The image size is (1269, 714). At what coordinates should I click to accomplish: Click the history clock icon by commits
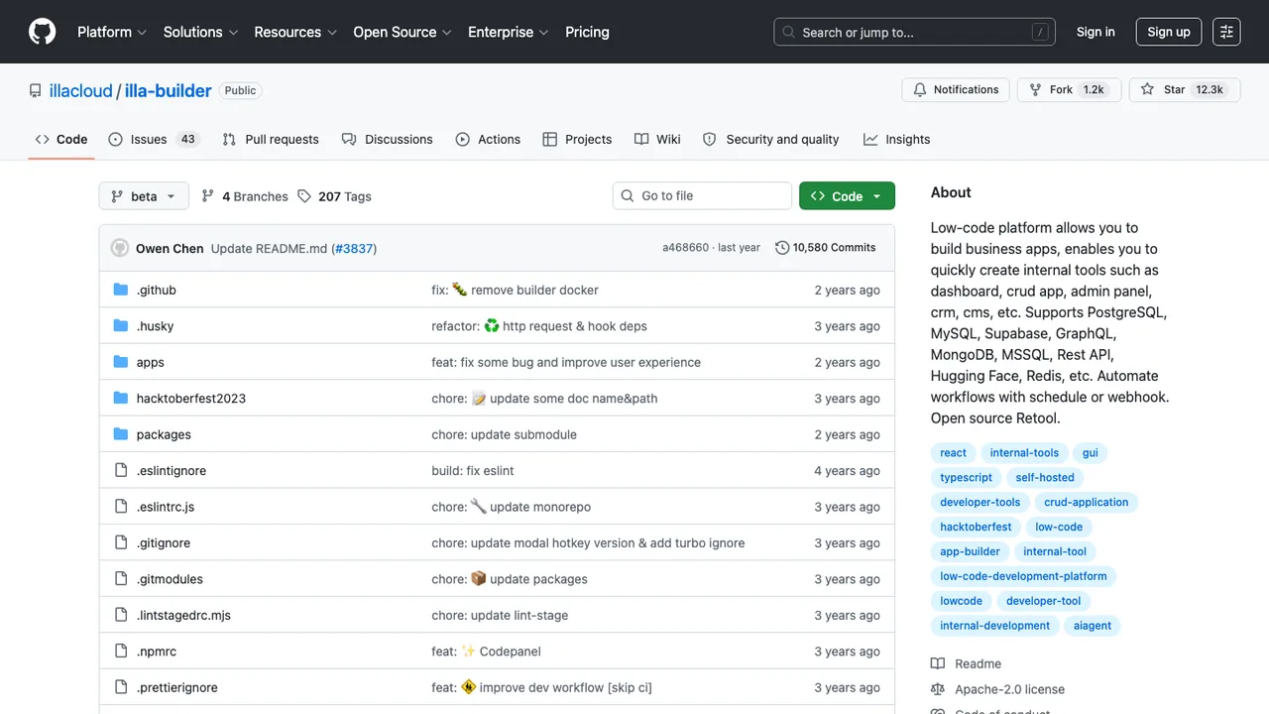782,248
